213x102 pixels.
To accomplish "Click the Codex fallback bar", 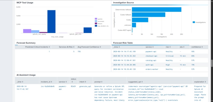I will click(149, 15).
